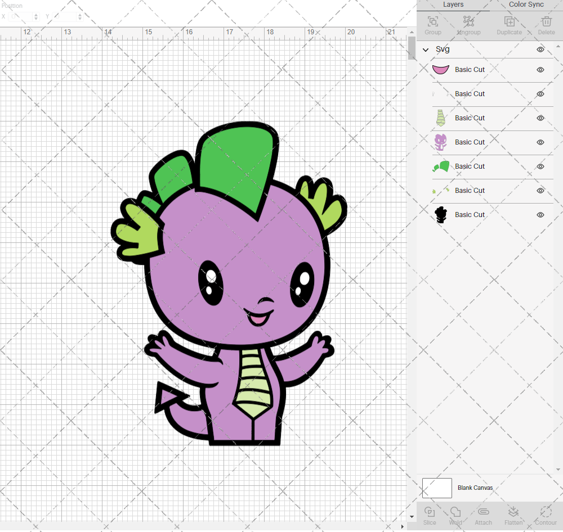Viewport: 563px width, 532px height.
Task: Hide the topmost Basic Cut layer
Action: pyautogui.click(x=540, y=70)
